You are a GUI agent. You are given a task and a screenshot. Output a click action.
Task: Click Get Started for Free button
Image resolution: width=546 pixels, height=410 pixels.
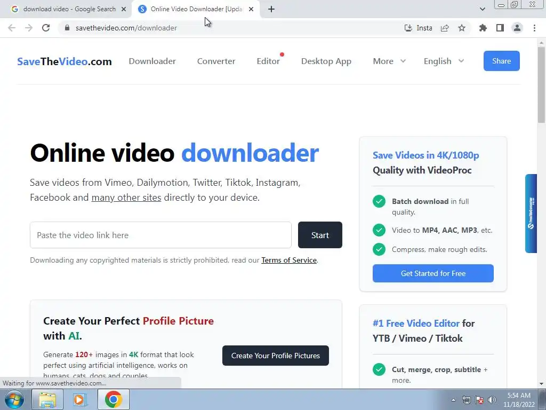pos(433,273)
